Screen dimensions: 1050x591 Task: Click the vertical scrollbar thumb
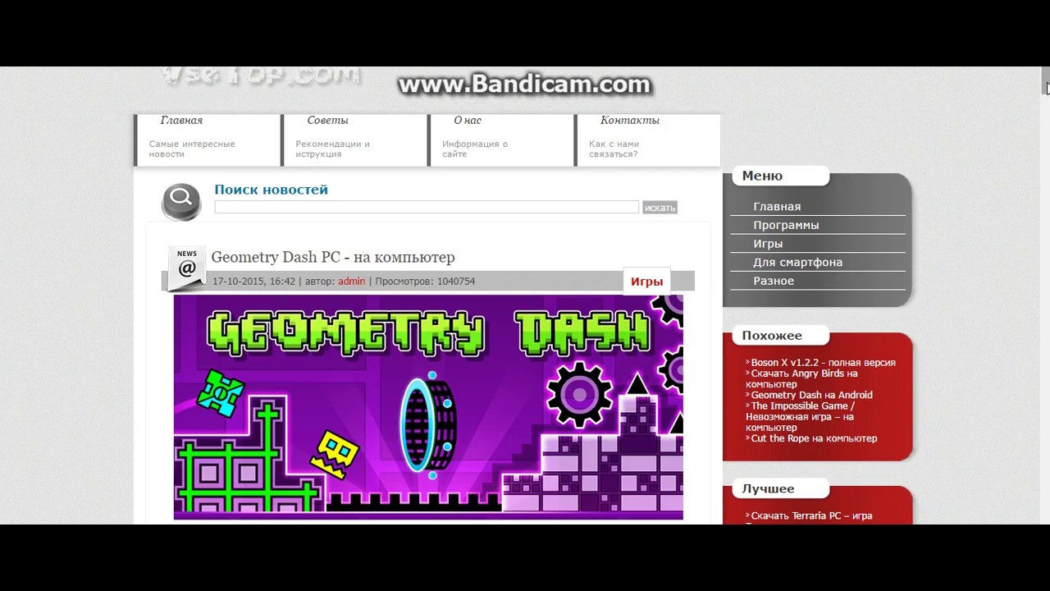[1046, 80]
